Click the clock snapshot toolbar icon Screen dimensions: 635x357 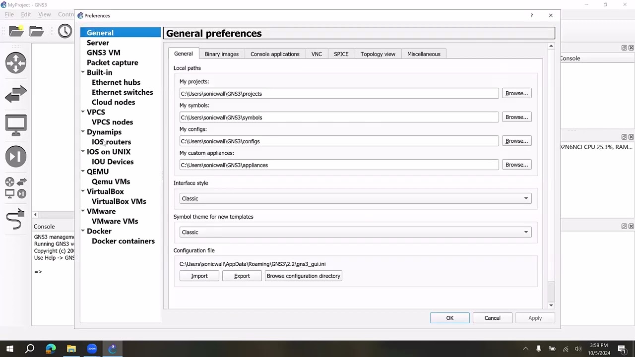[65, 31]
